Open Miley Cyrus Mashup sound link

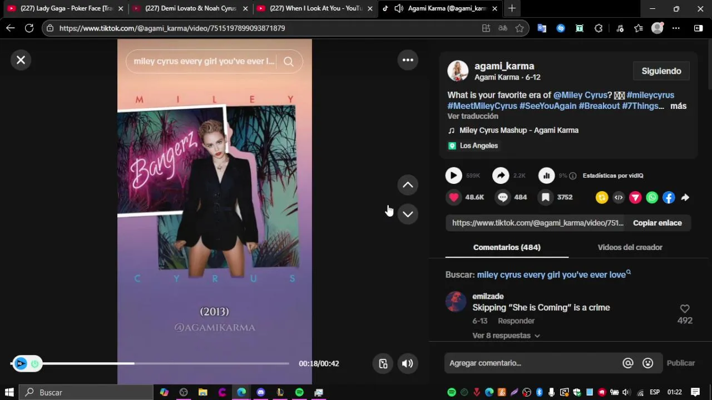519,130
